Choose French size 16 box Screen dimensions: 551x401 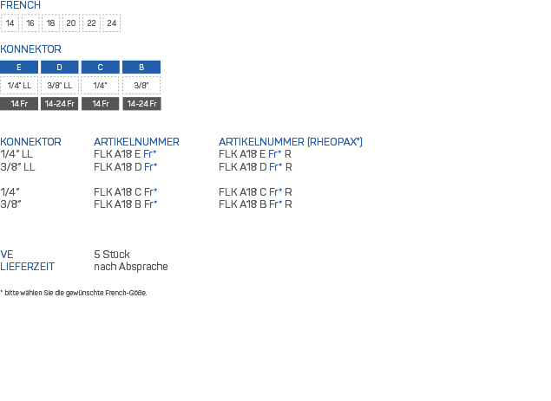point(30,23)
